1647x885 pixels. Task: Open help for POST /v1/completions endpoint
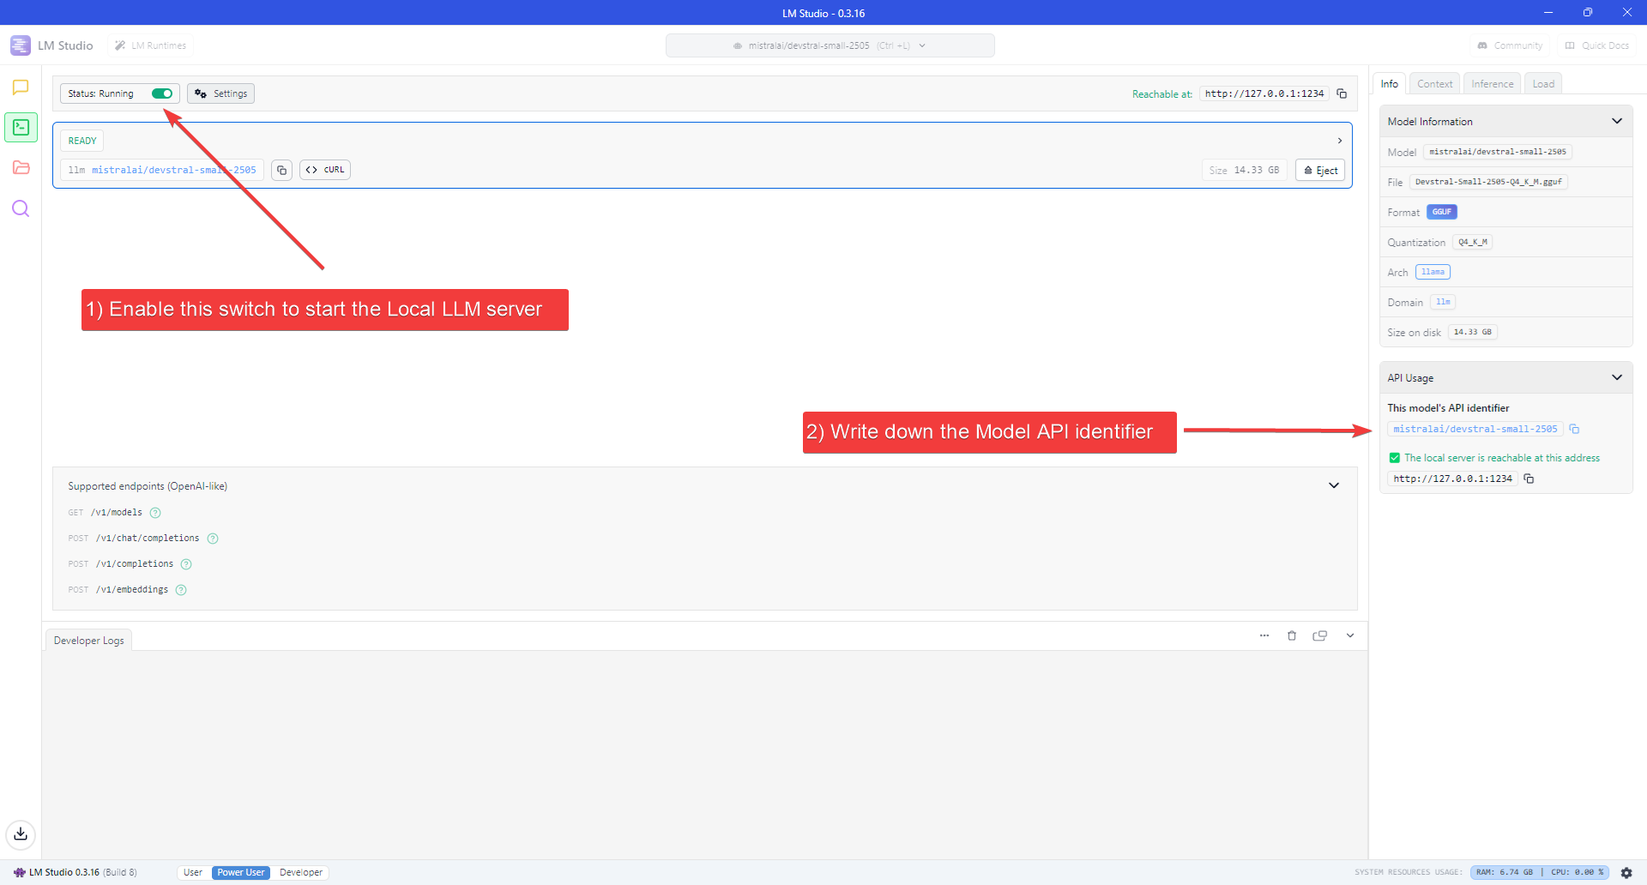point(186,564)
